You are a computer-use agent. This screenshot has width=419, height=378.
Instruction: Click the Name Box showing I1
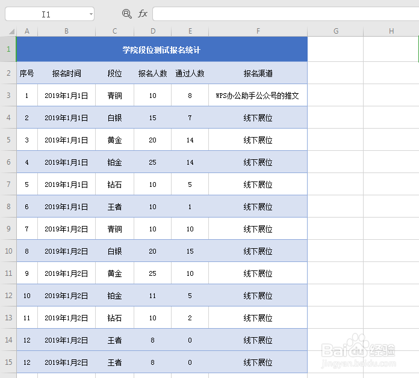pyautogui.click(x=50, y=14)
